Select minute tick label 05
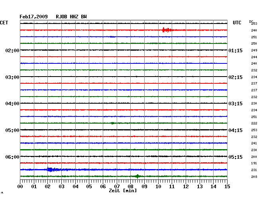The width and height of the screenshot is (259, 197). [x=89, y=187]
